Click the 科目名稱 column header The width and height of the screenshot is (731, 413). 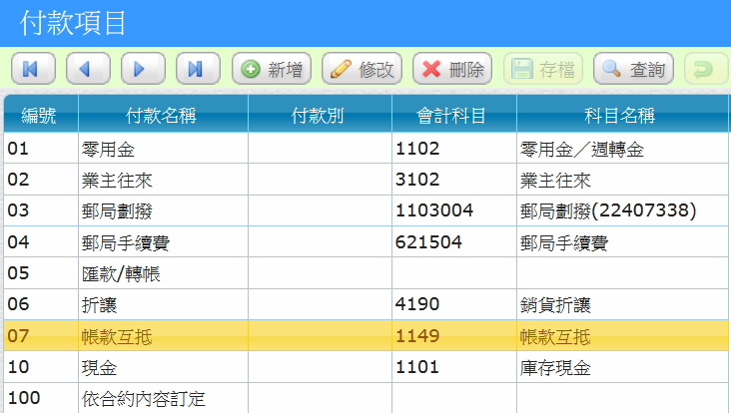pyautogui.click(x=619, y=115)
